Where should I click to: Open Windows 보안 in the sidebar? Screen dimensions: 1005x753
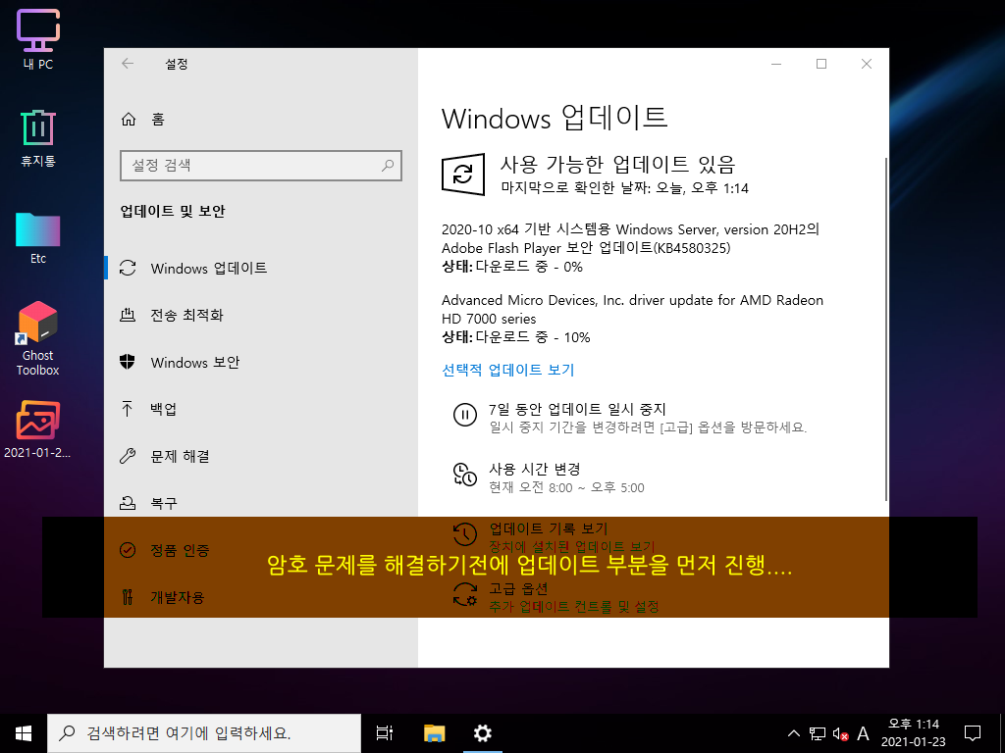coord(261,362)
